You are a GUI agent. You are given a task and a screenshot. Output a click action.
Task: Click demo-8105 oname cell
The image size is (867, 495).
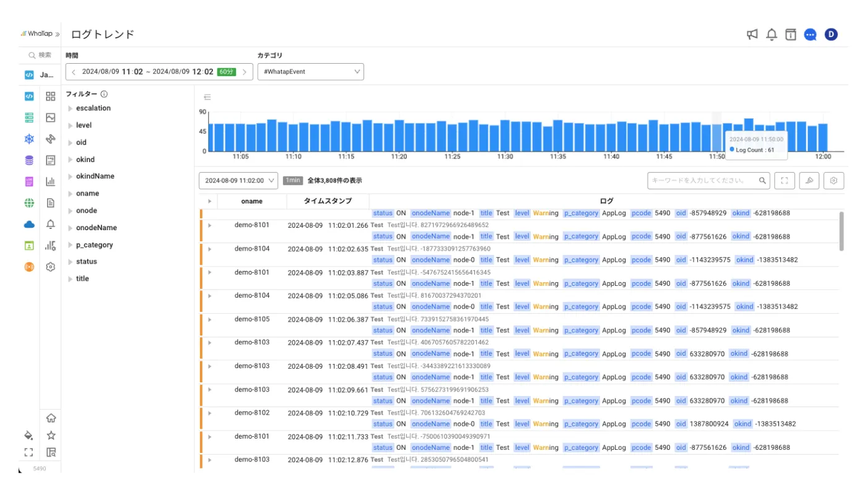tap(252, 319)
